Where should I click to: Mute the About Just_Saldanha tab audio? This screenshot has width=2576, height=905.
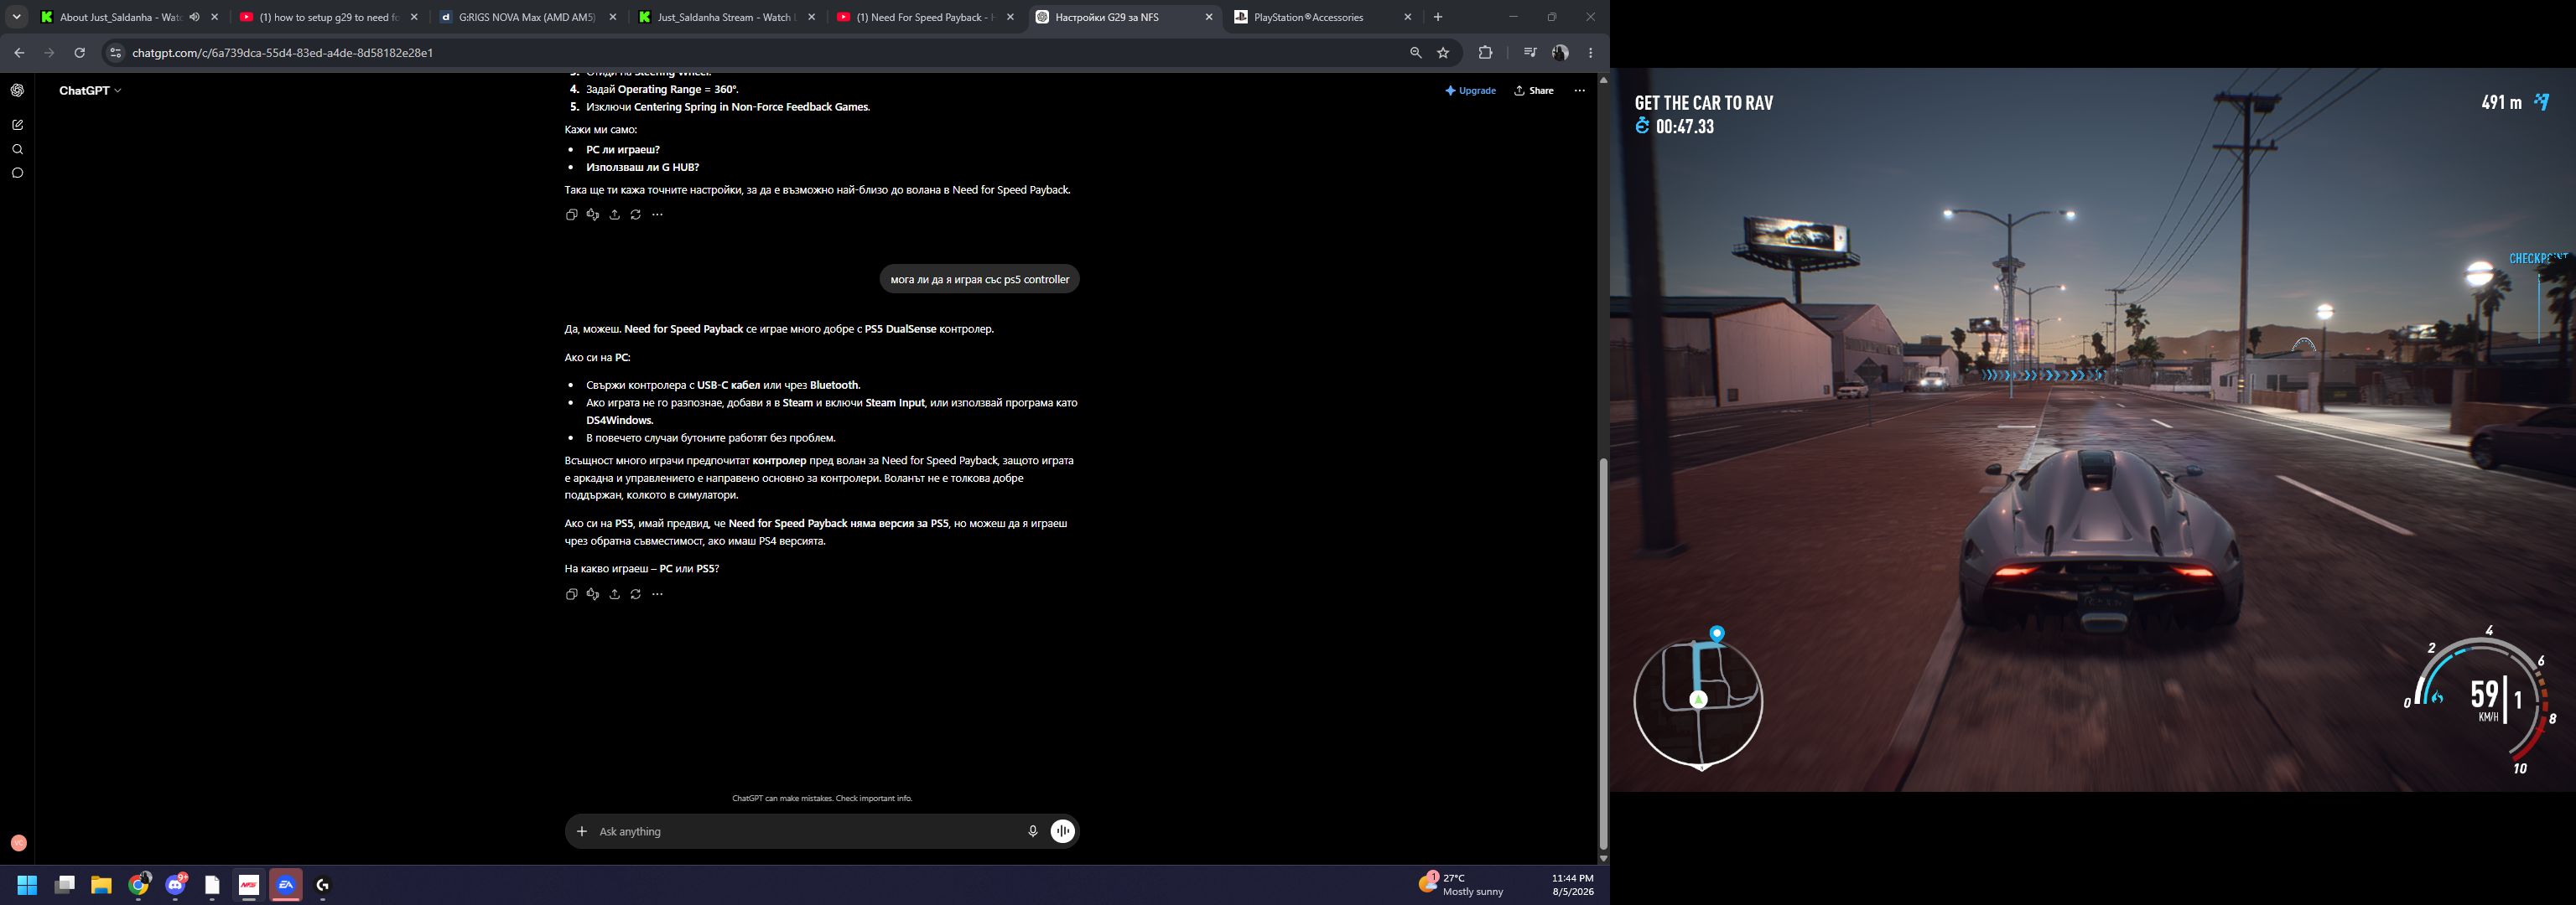pos(194,17)
